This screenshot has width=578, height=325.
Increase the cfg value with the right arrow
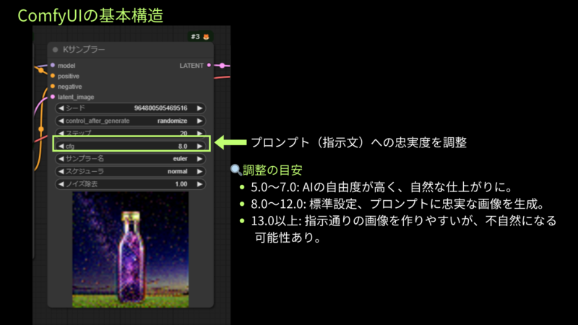tap(199, 146)
